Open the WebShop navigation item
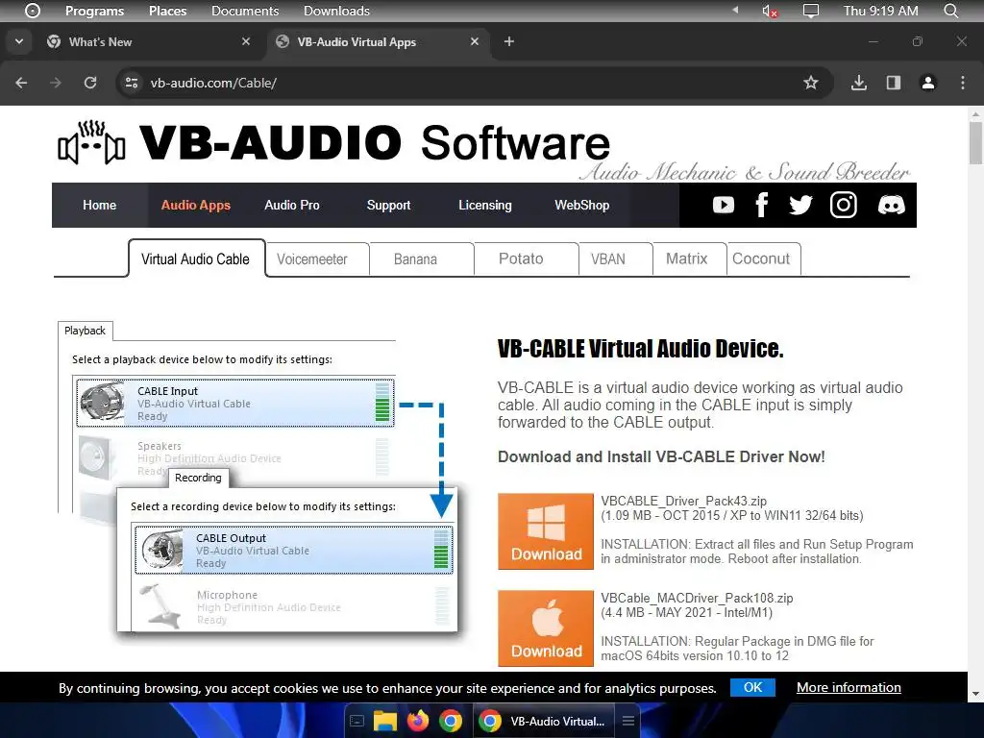This screenshot has width=984, height=738. (x=581, y=206)
